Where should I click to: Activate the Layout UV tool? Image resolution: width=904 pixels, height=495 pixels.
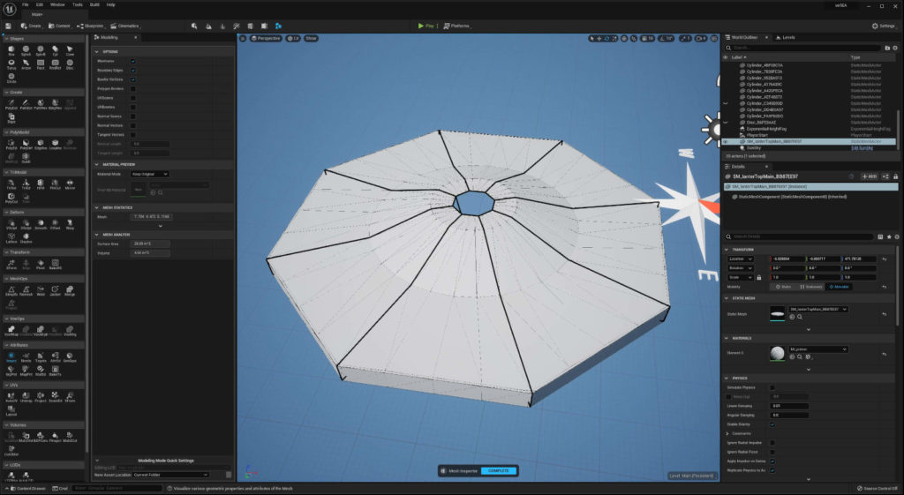coord(11,411)
